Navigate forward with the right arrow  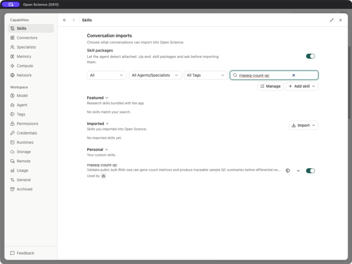click(x=74, y=20)
